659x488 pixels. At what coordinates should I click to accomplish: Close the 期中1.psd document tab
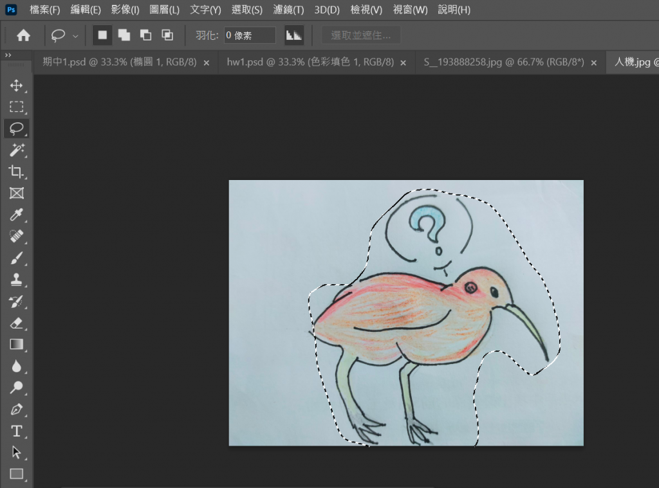click(207, 63)
